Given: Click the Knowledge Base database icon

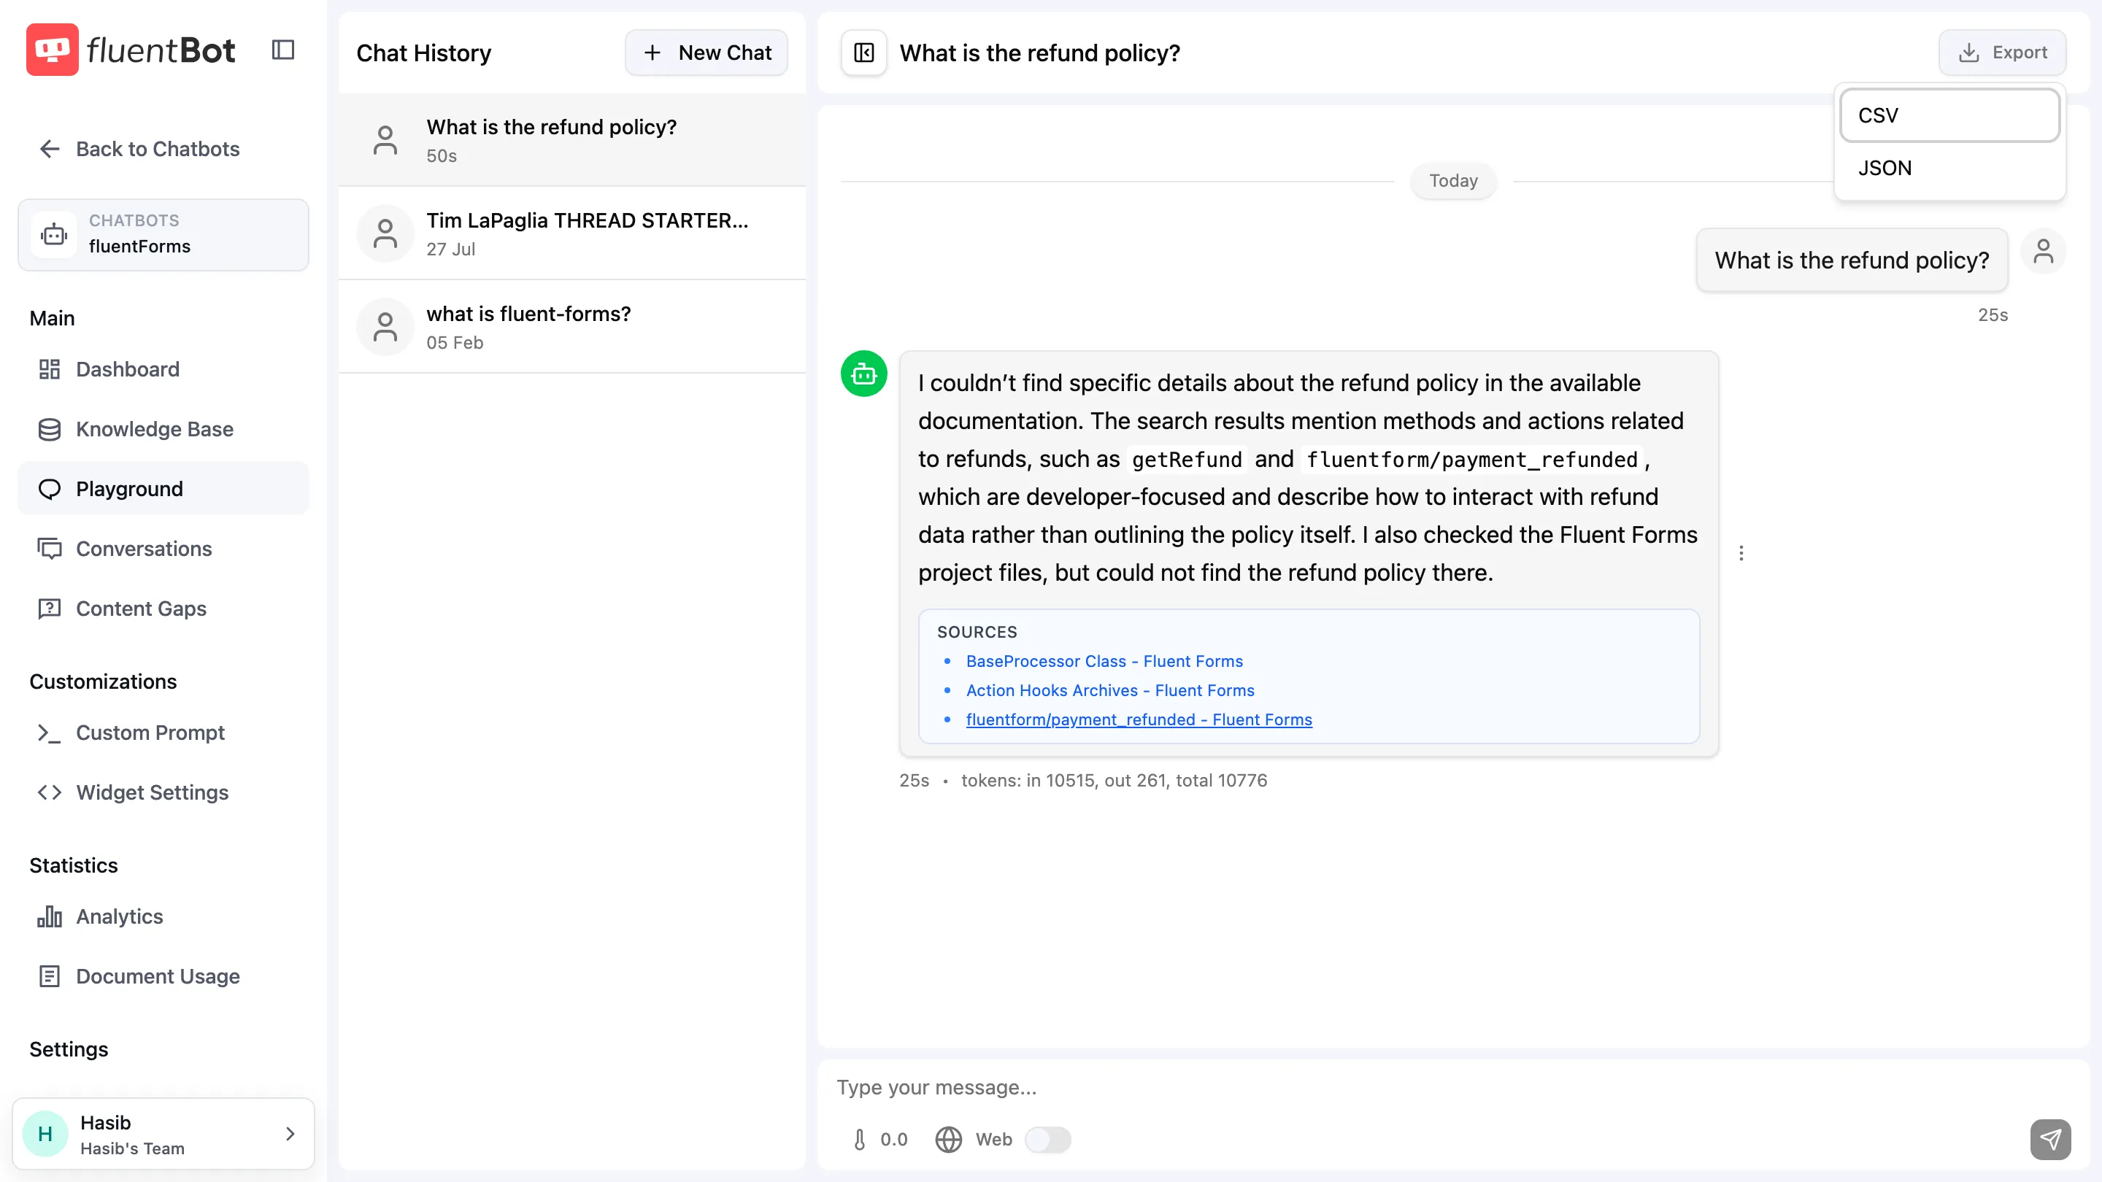Looking at the screenshot, I should (50, 429).
